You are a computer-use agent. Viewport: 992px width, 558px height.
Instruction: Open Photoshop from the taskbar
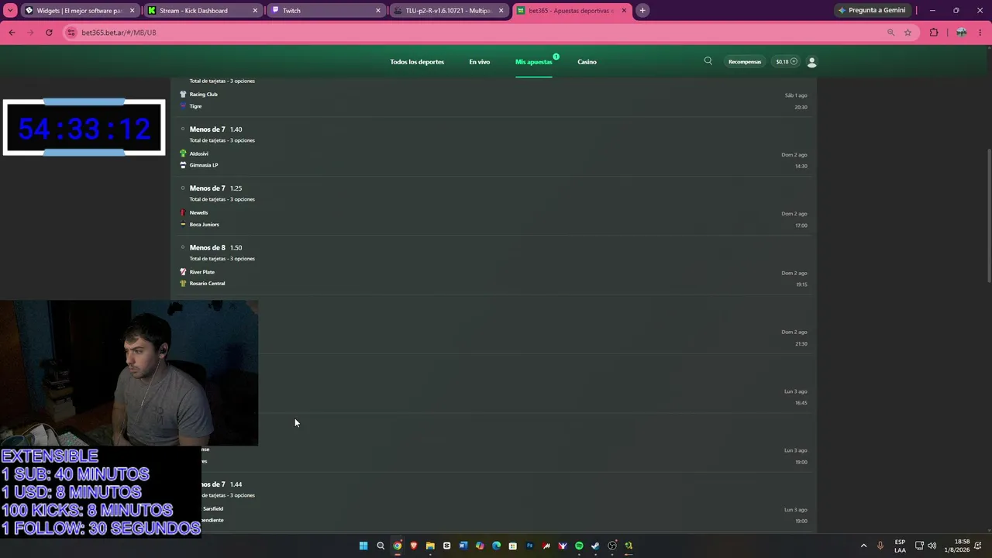[x=529, y=546]
